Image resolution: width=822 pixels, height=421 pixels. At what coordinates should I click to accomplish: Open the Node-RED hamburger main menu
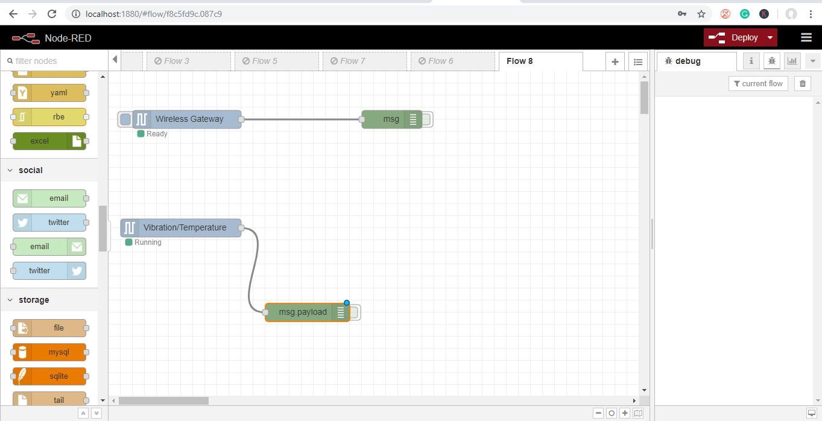coord(806,37)
